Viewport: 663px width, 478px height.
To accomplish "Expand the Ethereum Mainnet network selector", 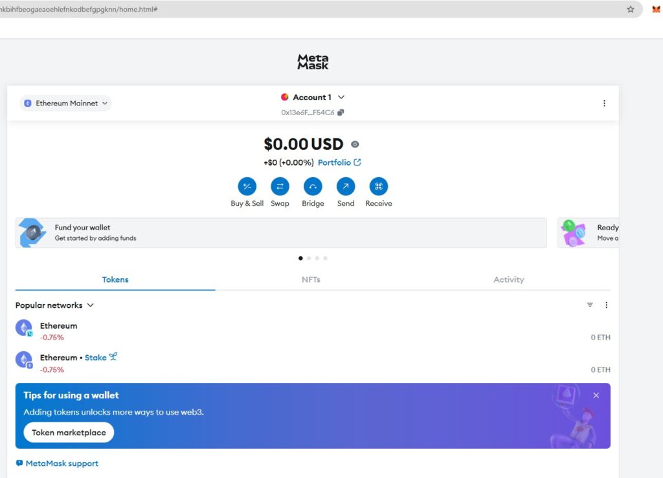I will pyautogui.click(x=65, y=103).
